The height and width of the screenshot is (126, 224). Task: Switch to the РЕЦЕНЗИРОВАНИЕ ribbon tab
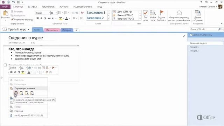pos(83,7)
